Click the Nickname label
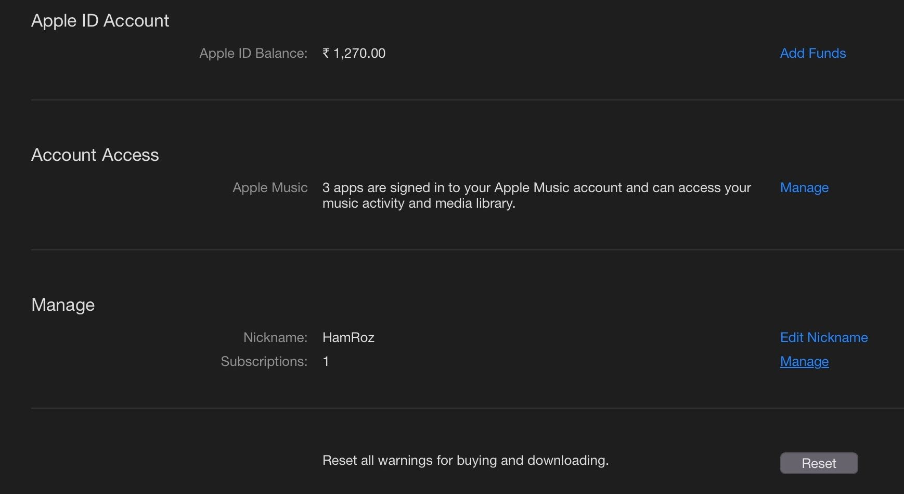The height and width of the screenshot is (494, 904). point(275,337)
